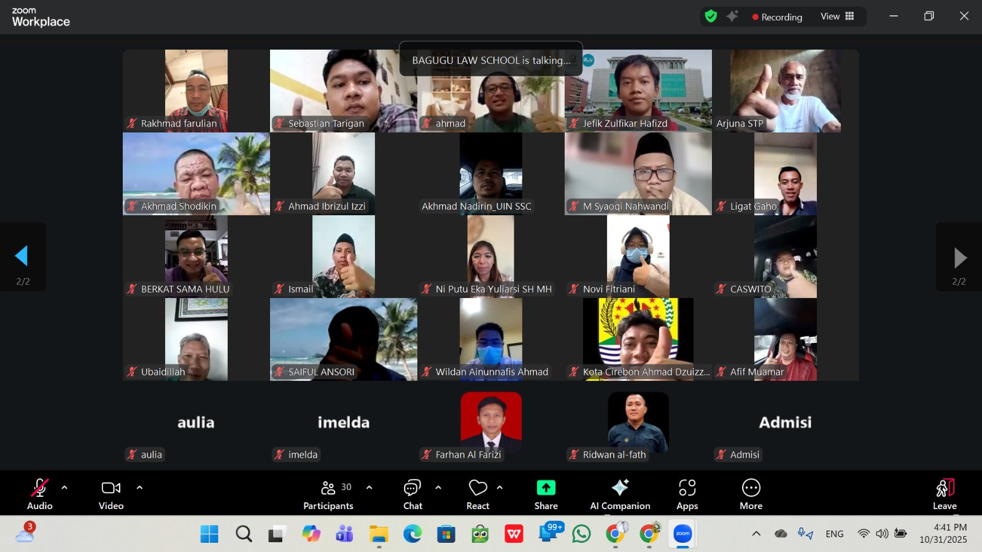Open the More options menu

[751, 494]
